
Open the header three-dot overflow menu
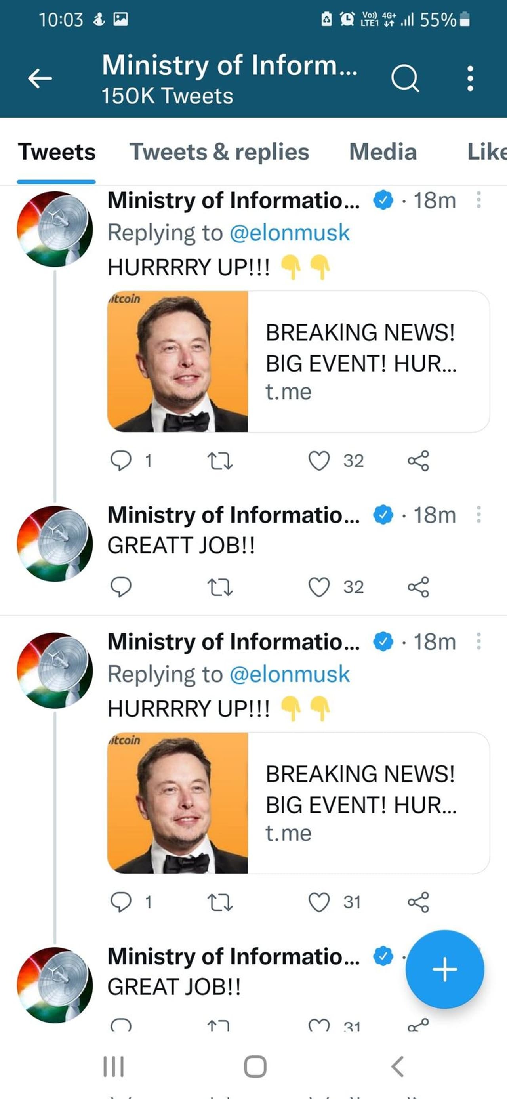tap(470, 78)
